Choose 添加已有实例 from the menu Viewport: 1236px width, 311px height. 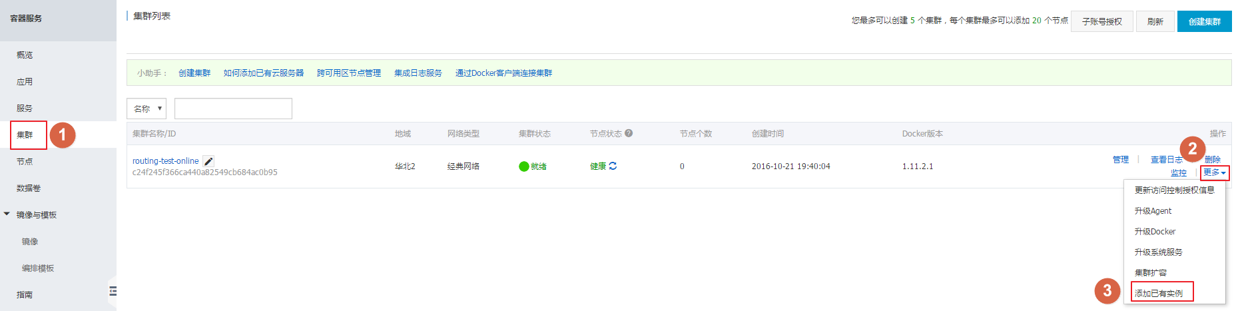tap(1159, 293)
